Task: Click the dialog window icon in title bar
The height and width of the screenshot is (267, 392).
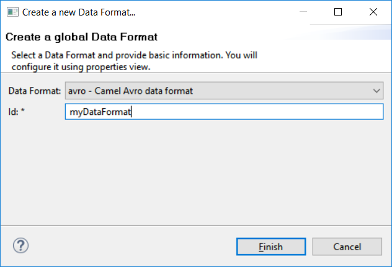Action: click(x=11, y=12)
